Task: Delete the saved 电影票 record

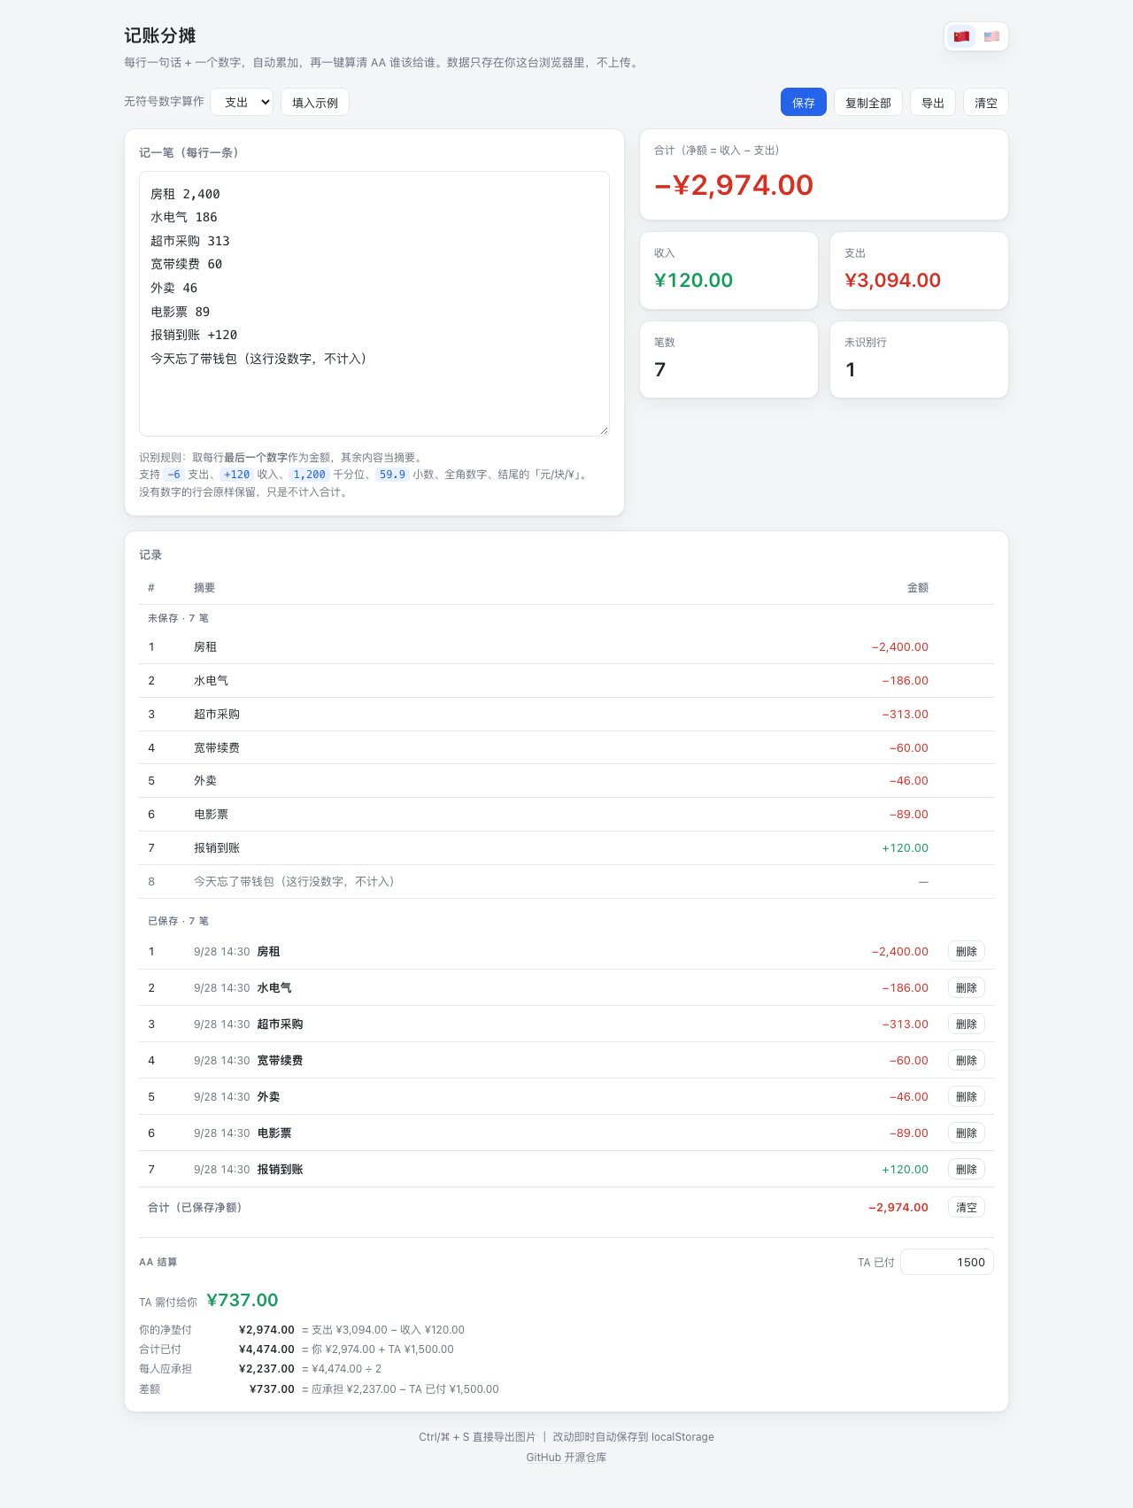Action: click(x=967, y=1133)
